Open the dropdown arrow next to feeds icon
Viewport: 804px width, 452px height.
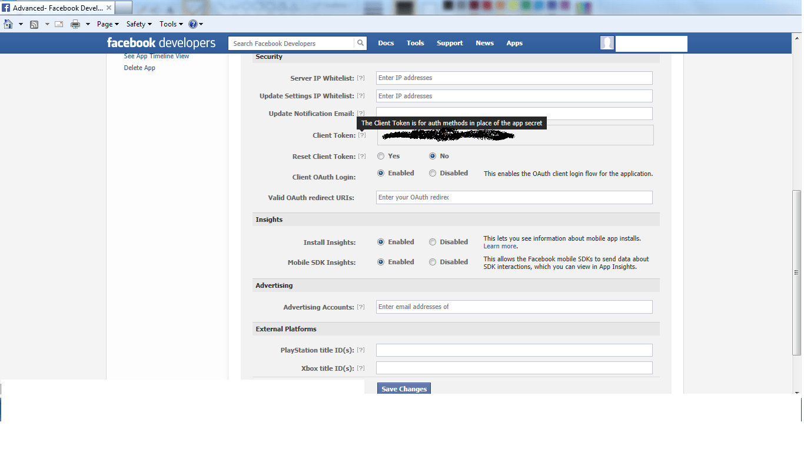point(46,24)
